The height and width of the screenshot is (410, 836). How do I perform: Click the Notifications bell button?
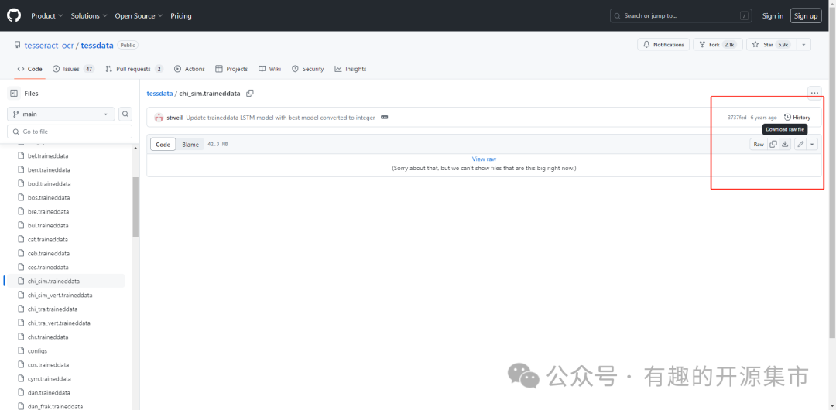(x=663, y=45)
